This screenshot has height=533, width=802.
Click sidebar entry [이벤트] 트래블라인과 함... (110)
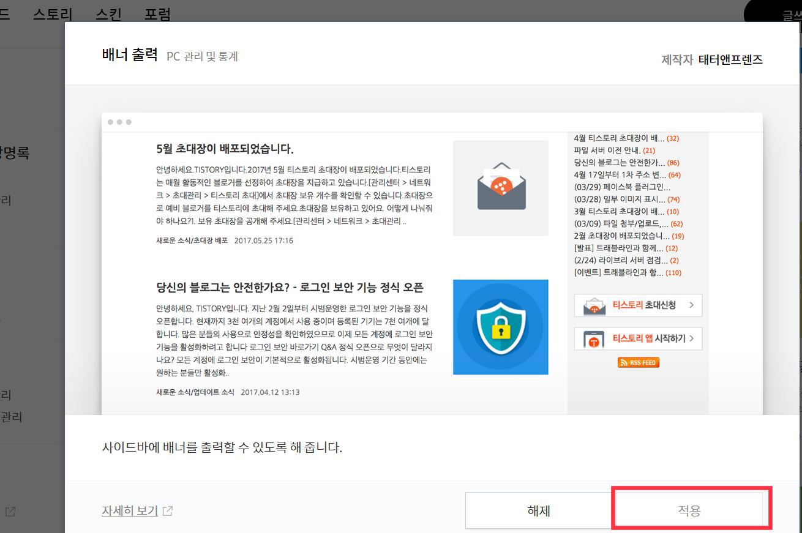[x=628, y=272]
